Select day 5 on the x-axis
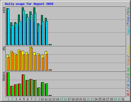131x102 pixels. tap(24, 99)
